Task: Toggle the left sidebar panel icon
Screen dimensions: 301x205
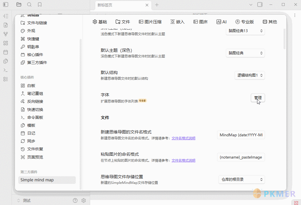Action: (x=6, y=5)
